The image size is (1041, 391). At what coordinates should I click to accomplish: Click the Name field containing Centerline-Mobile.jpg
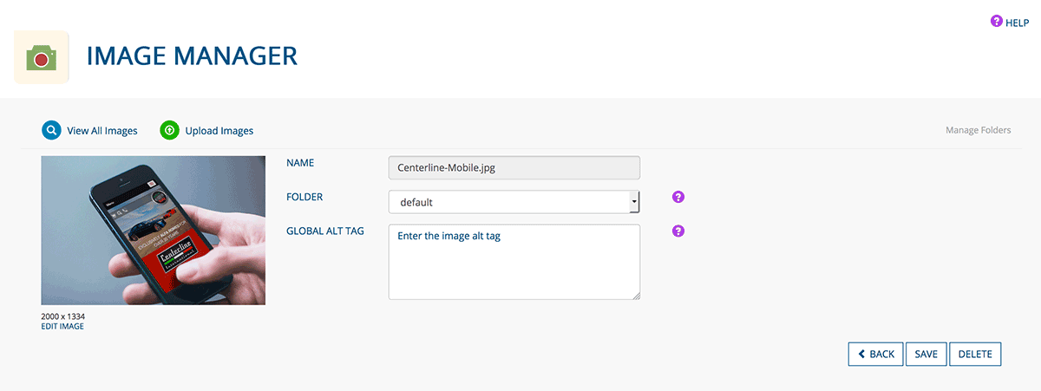[514, 167]
